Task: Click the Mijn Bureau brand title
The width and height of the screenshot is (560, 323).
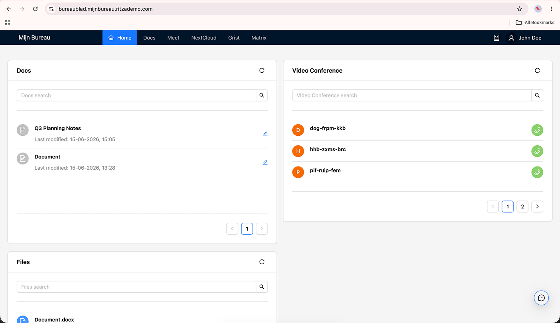Action: (34, 38)
